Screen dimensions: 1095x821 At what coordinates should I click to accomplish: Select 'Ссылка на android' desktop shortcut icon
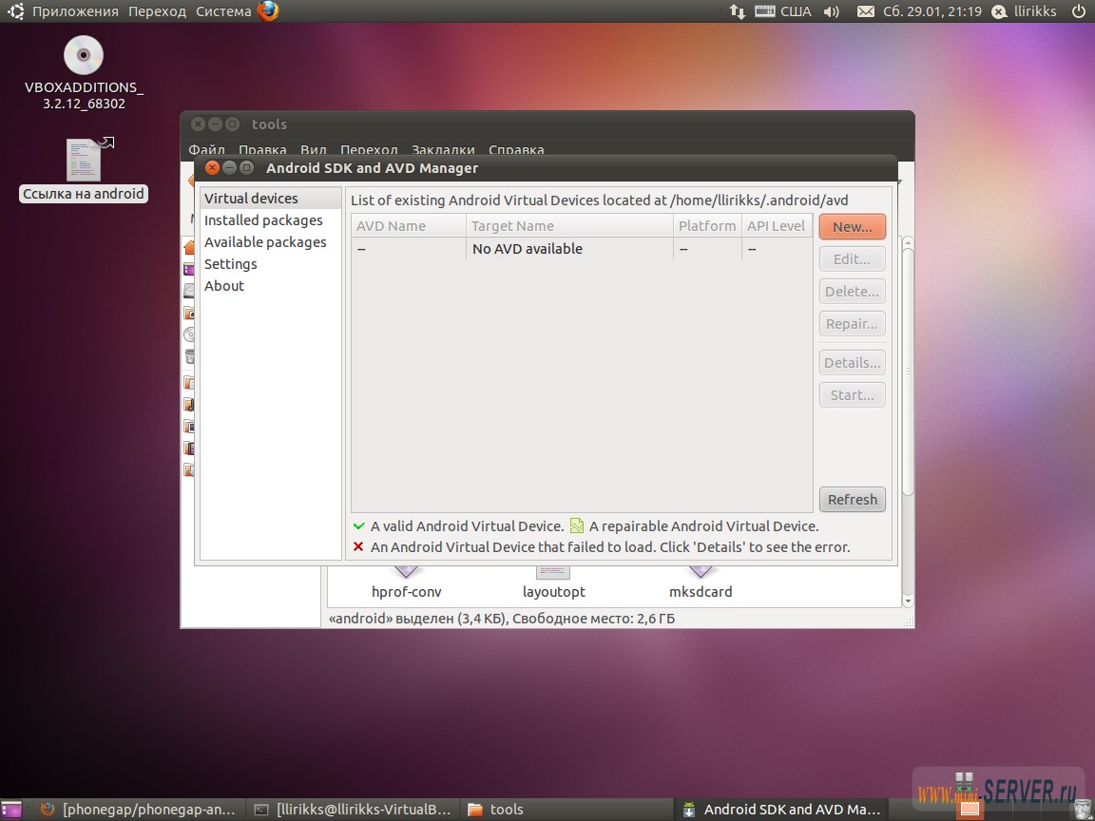(x=84, y=169)
